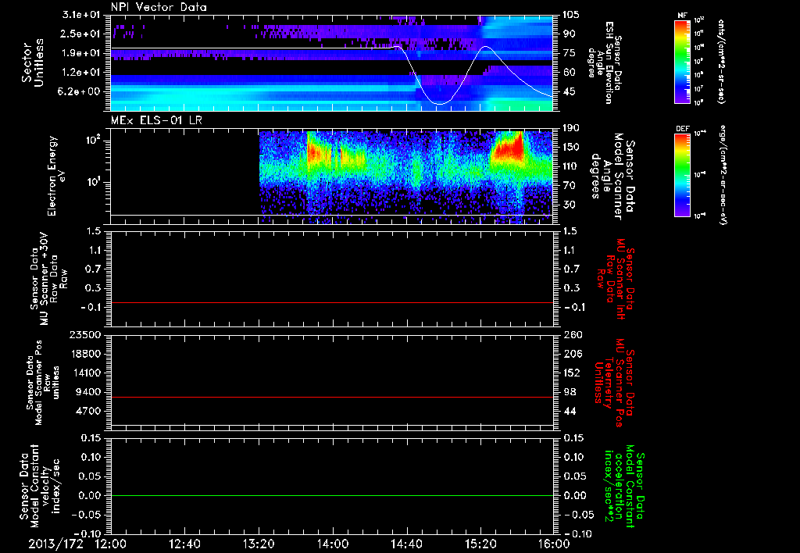Click the 12:40 time axis label
Viewport: 800px width, 553px height.
[x=184, y=544]
